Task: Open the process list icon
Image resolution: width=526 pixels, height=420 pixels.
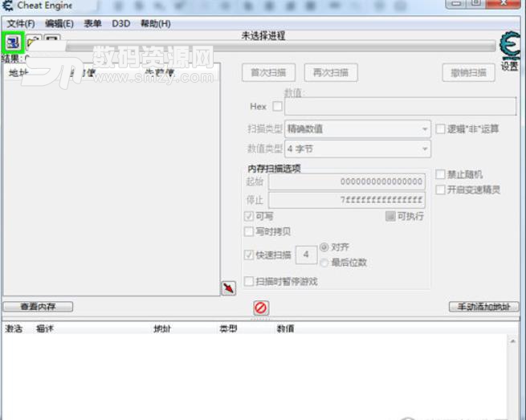Action: pos(13,43)
